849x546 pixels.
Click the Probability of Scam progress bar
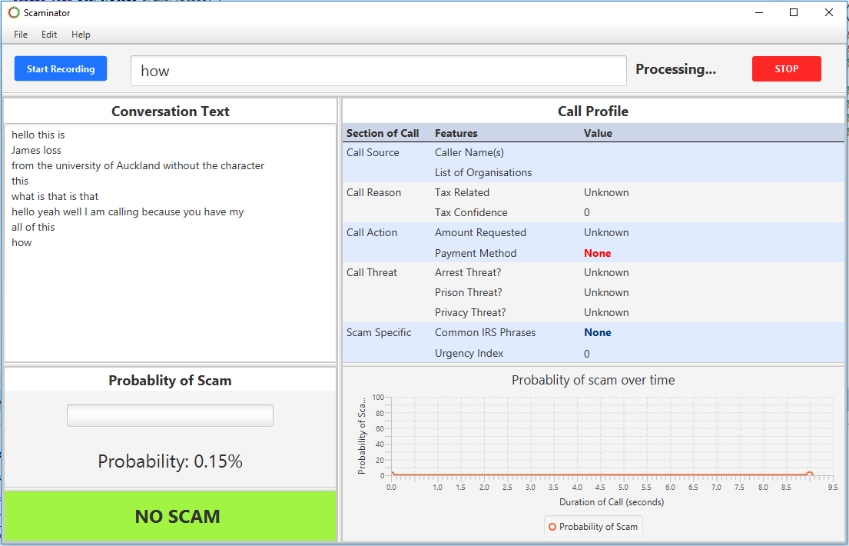coord(170,414)
